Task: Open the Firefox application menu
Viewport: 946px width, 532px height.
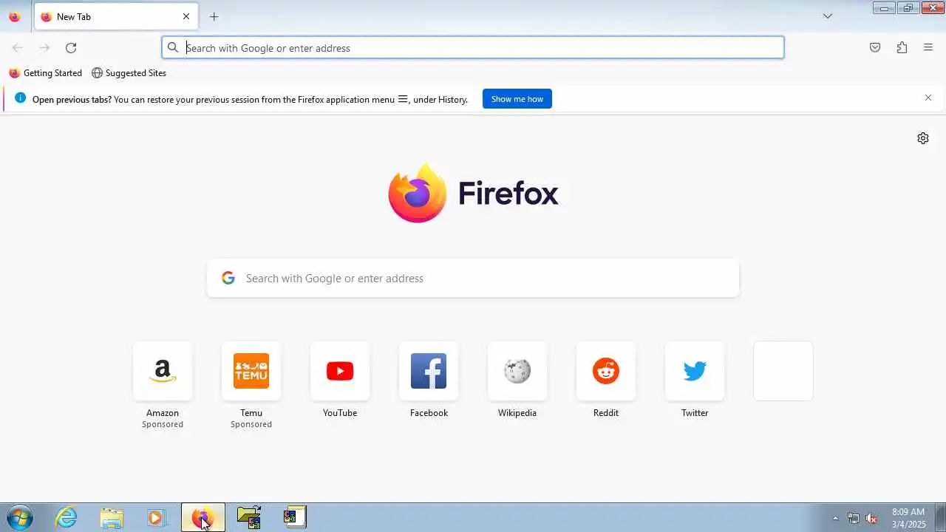Action: [x=928, y=47]
